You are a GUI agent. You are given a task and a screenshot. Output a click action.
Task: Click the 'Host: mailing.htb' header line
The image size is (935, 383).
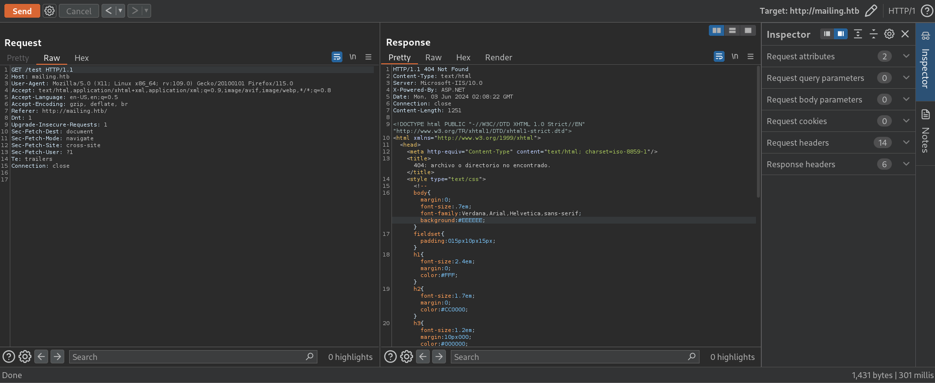coord(40,77)
